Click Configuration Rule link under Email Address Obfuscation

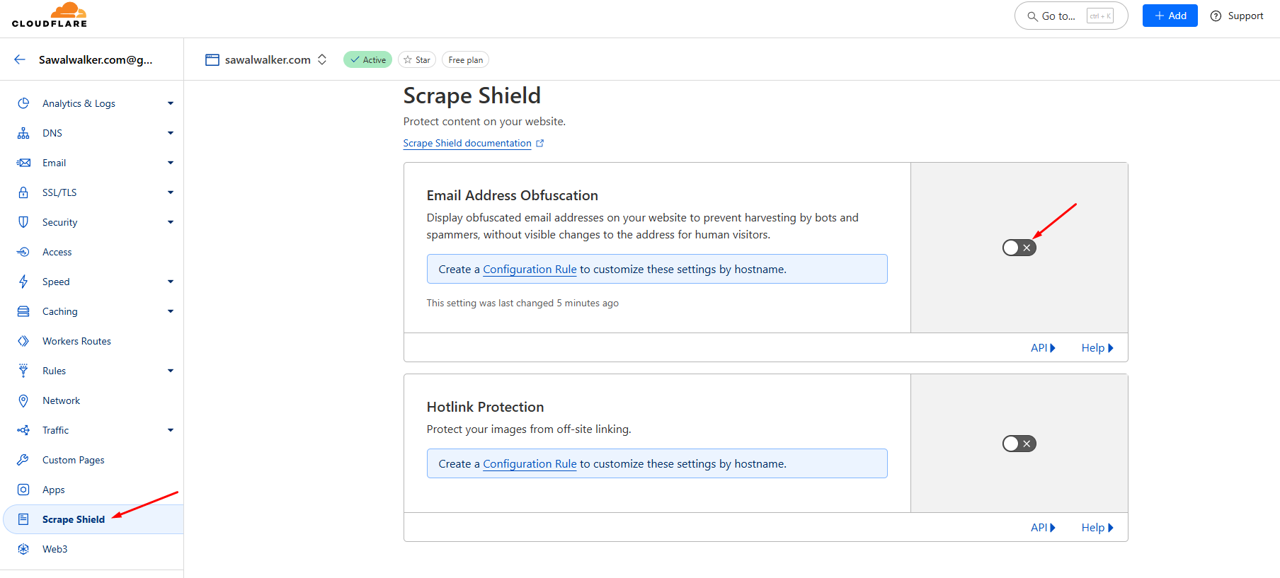pyautogui.click(x=530, y=269)
